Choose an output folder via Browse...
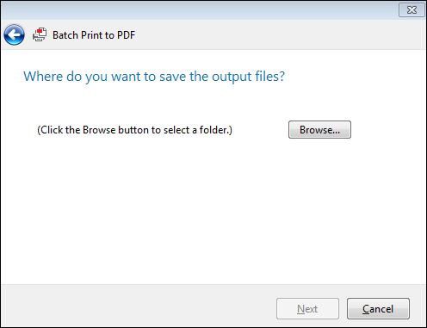Screen dimensions: 427x328 (319, 130)
